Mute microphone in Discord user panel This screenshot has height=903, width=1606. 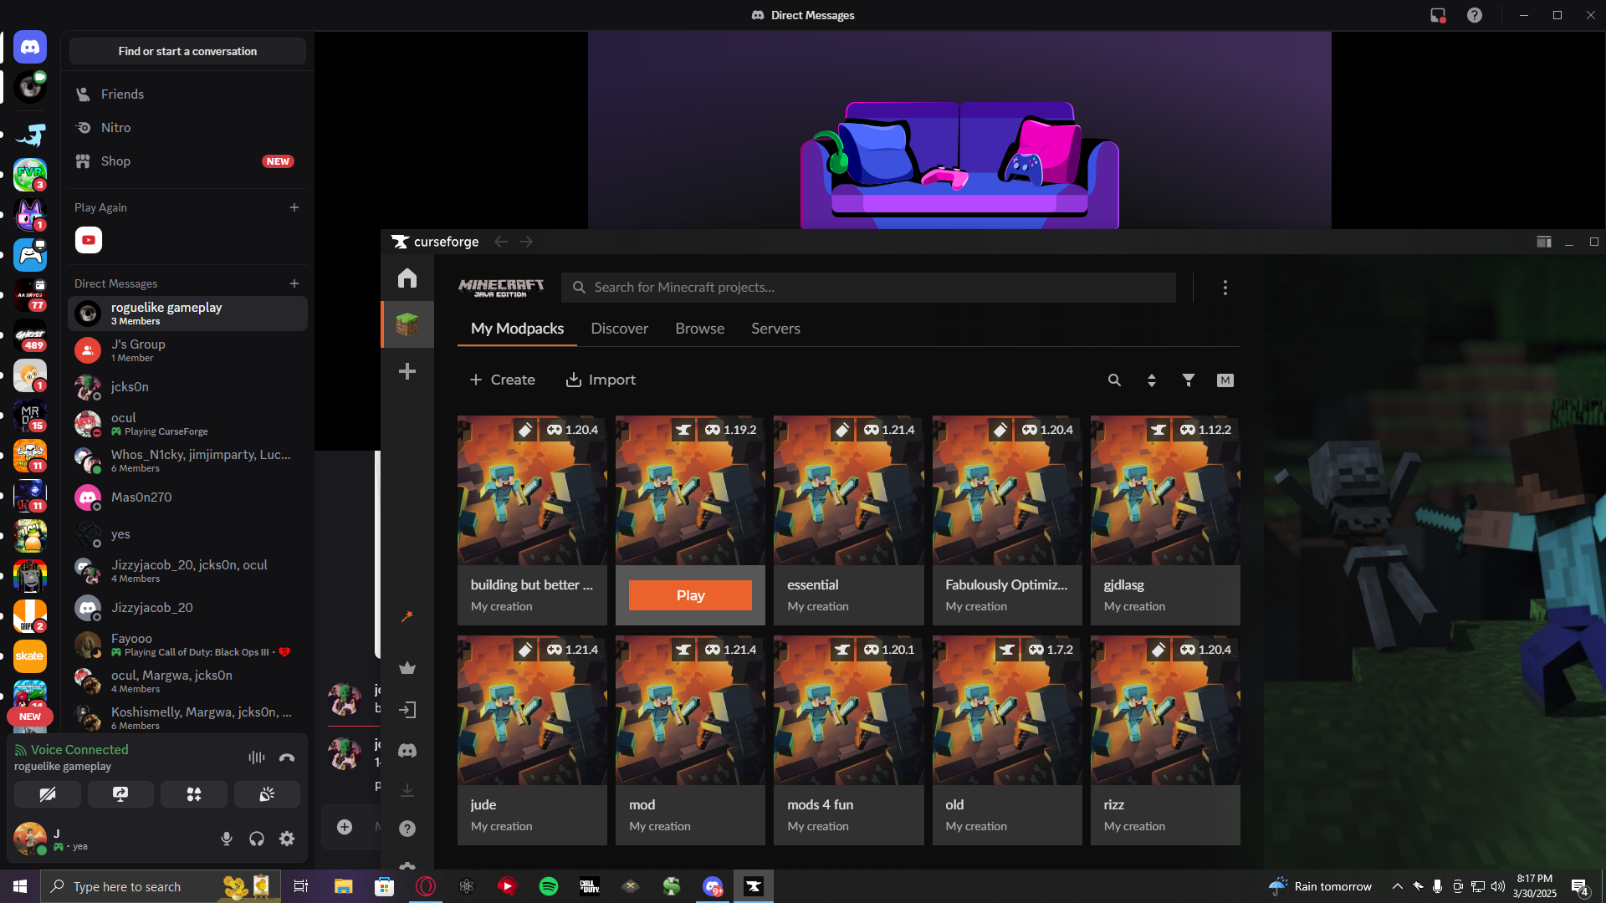tap(227, 839)
